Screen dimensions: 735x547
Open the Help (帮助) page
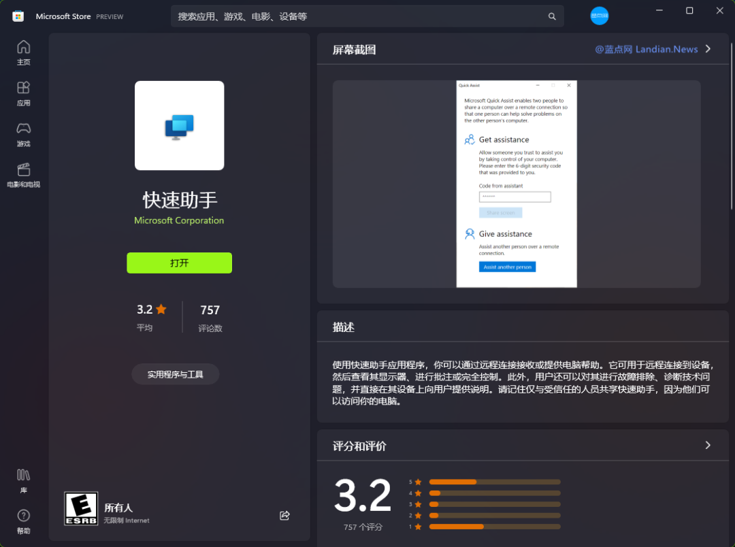pyautogui.click(x=23, y=522)
